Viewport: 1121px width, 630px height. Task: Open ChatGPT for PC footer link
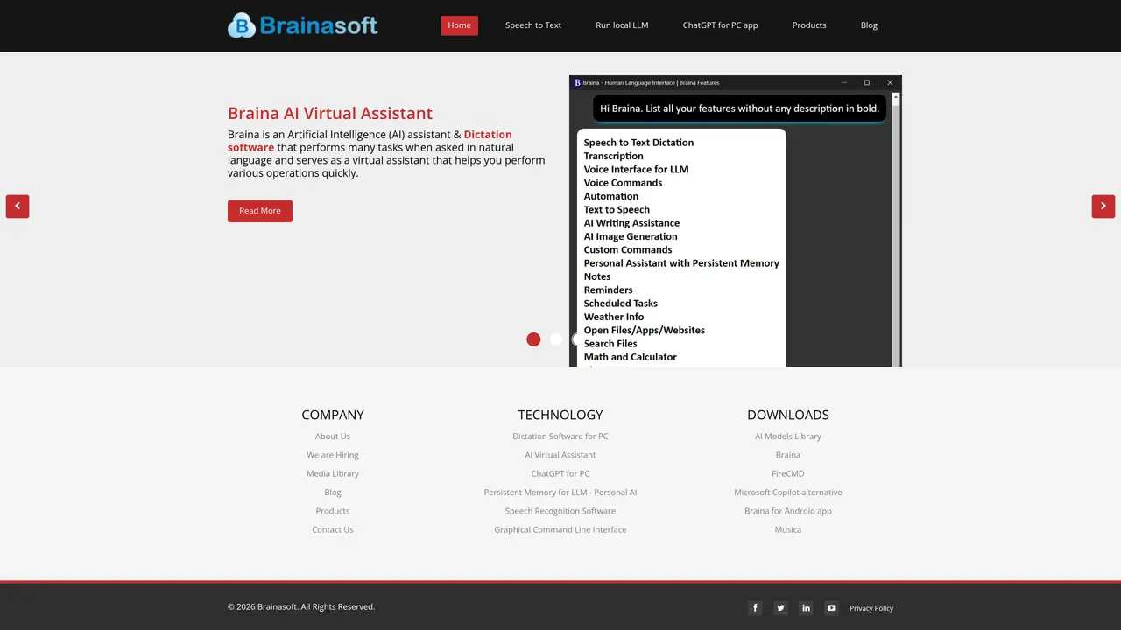pos(560,473)
